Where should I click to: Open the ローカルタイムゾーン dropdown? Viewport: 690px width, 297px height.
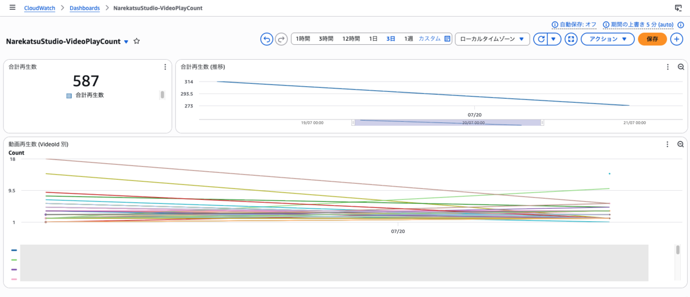(492, 39)
